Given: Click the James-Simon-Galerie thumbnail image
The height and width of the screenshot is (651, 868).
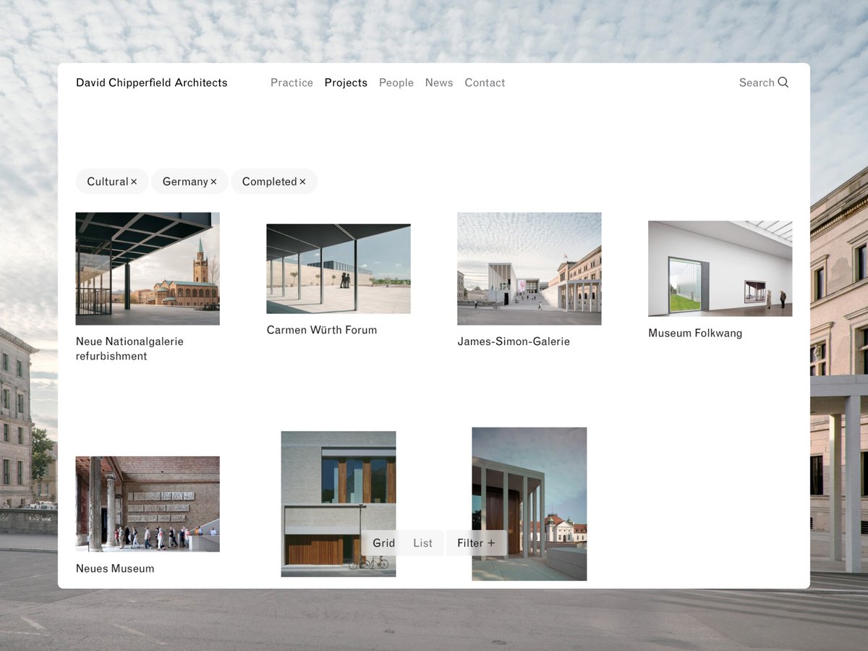Looking at the screenshot, I should pyautogui.click(x=529, y=268).
